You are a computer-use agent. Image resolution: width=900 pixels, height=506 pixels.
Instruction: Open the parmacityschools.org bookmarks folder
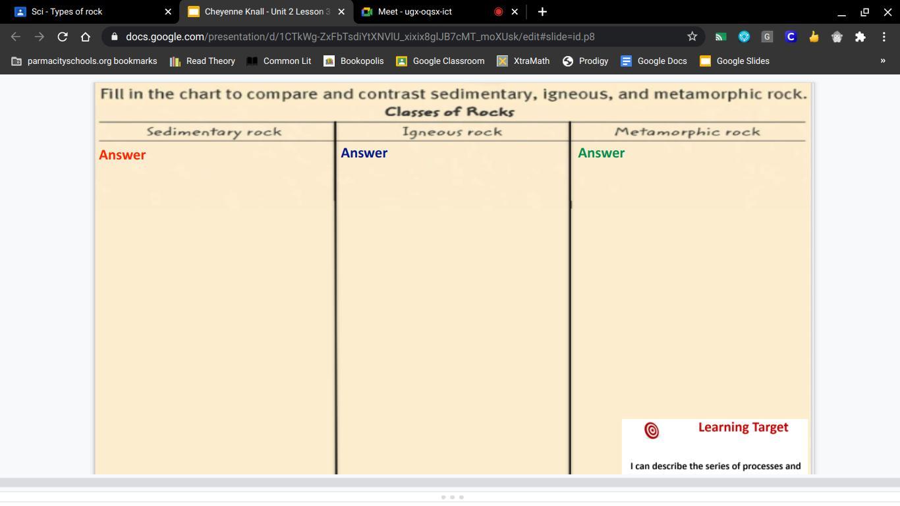point(84,61)
